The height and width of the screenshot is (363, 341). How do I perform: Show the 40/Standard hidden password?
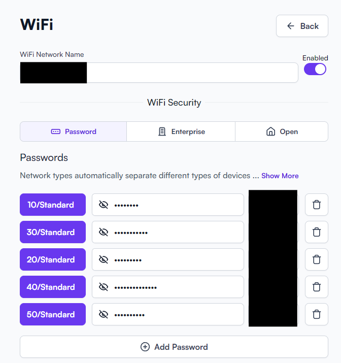pyautogui.click(x=104, y=287)
